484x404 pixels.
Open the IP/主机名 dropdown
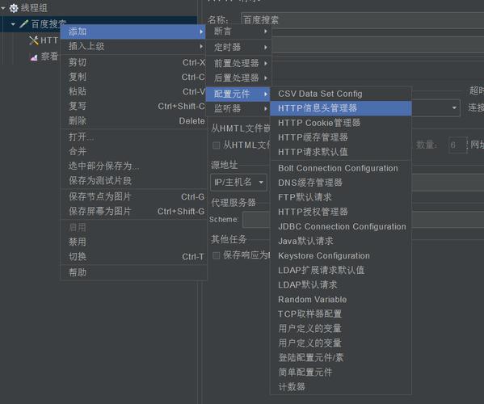(x=238, y=183)
